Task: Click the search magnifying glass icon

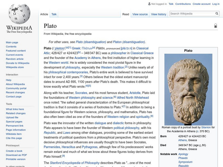Action: pos(217,13)
